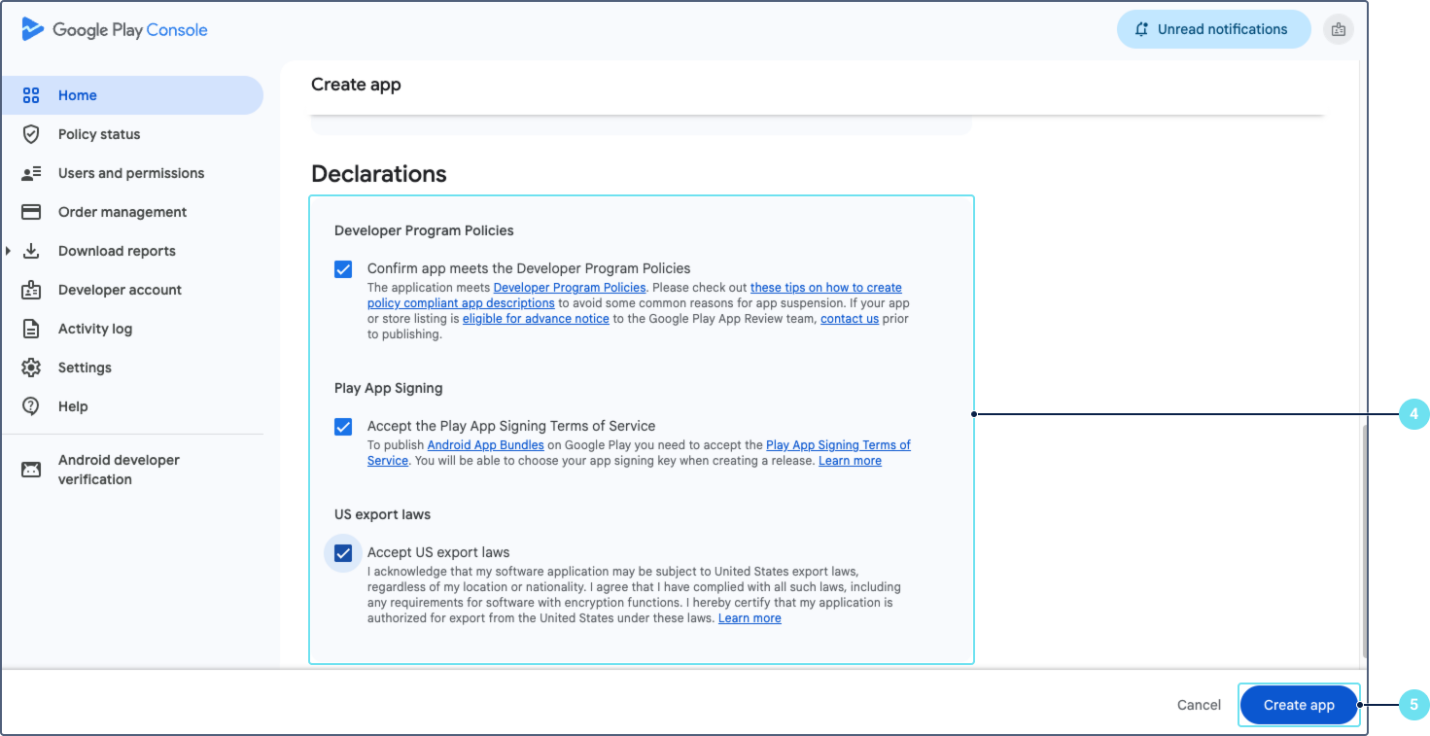Expand the Download reports menu arrow
Image resolution: width=1430 pixels, height=736 pixels.
pos(8,251)
